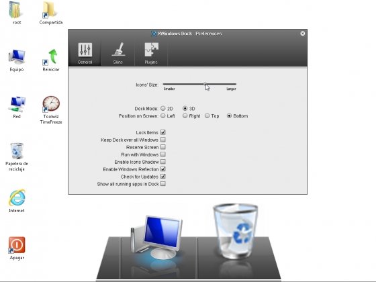Open the General preferences tab
376x282 pixels.
point(85,53)
